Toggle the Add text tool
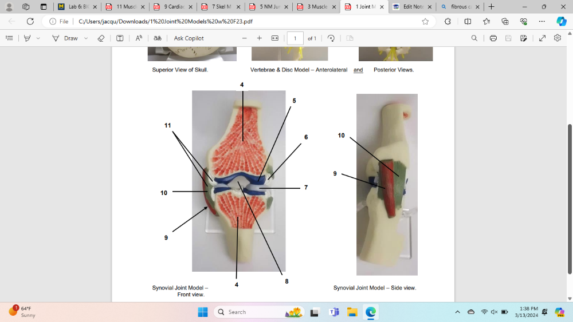The width and height of the screenshot is (573, 322). tap(120, 38)
